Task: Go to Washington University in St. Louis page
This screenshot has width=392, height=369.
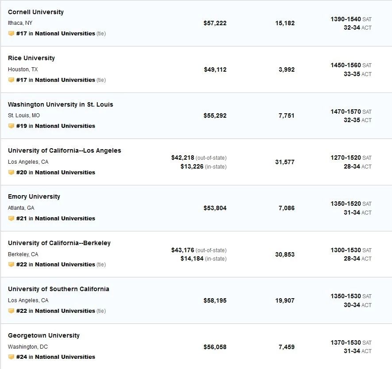Action: point(61,104)
